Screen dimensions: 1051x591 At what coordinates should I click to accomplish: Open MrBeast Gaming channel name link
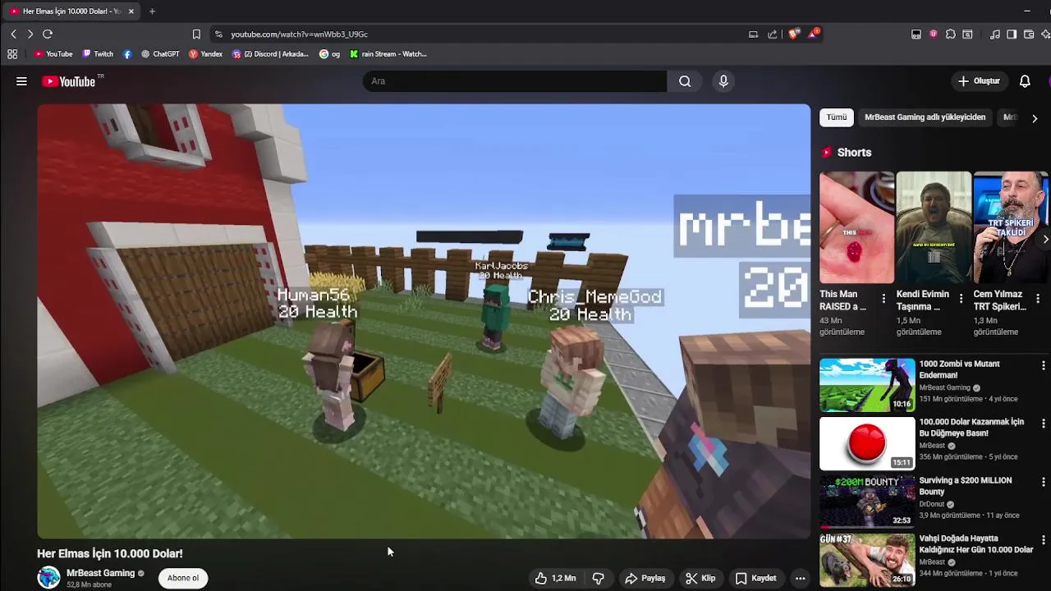point(100,573)
